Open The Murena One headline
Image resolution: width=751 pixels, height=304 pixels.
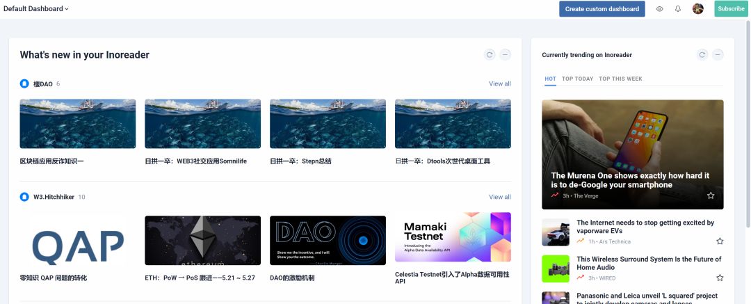(630, 180)
